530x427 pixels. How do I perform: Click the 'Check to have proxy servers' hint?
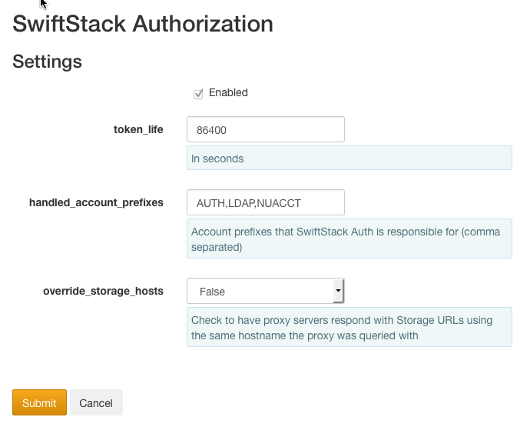349,327
